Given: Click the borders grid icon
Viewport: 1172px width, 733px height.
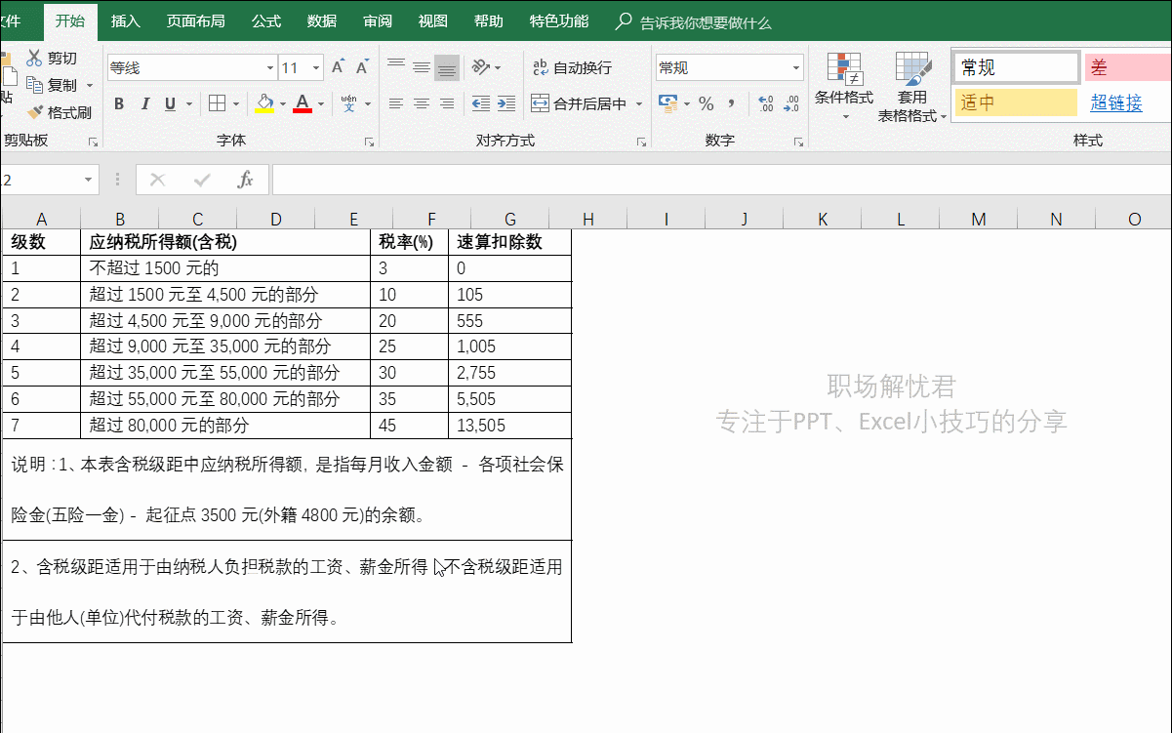Looking at the screenshot, I should point(217,103).
